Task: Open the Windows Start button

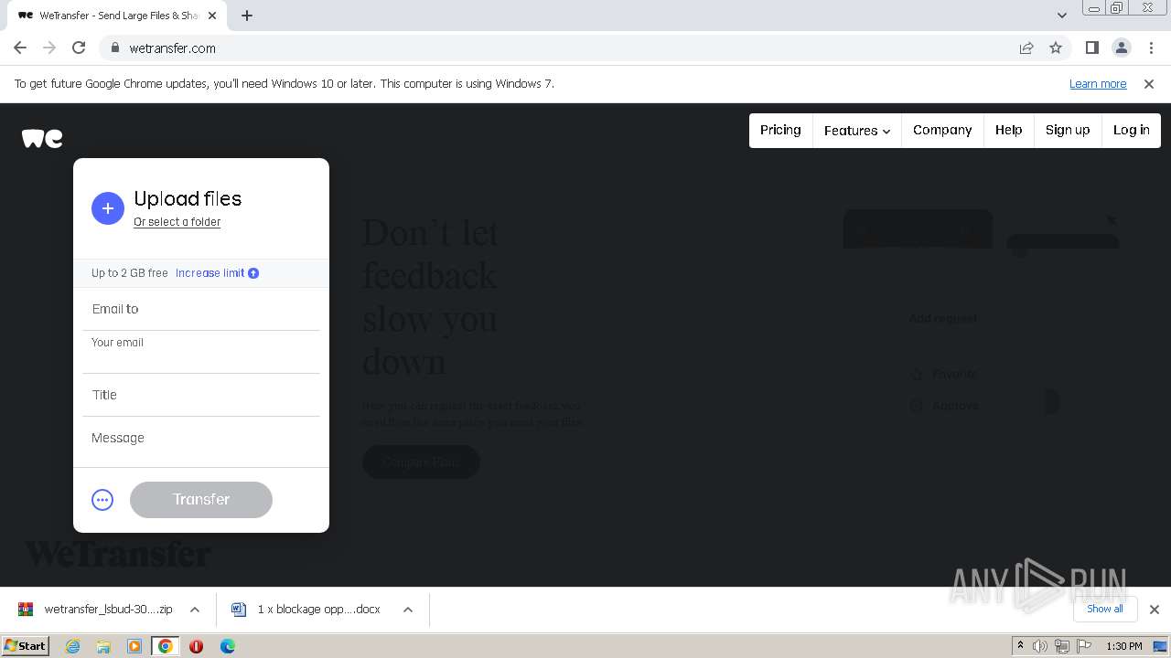Action: (x=26, y=646)
